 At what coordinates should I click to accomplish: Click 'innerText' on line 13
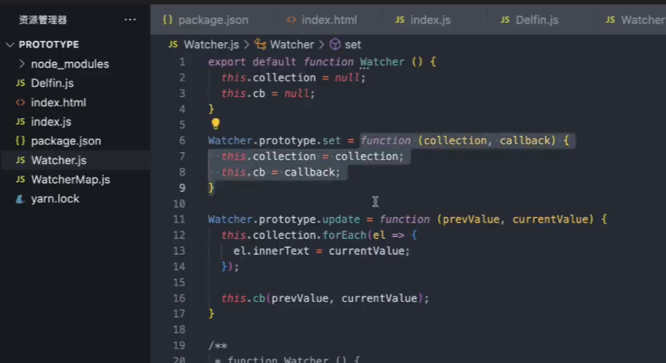281,251
